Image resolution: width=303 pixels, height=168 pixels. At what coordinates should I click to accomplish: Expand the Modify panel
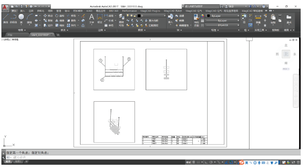tap(64, 30)
